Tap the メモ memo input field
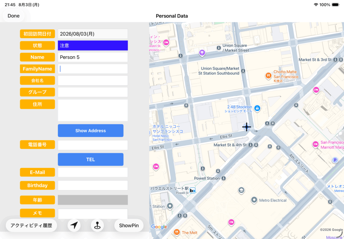 point(93,214)
